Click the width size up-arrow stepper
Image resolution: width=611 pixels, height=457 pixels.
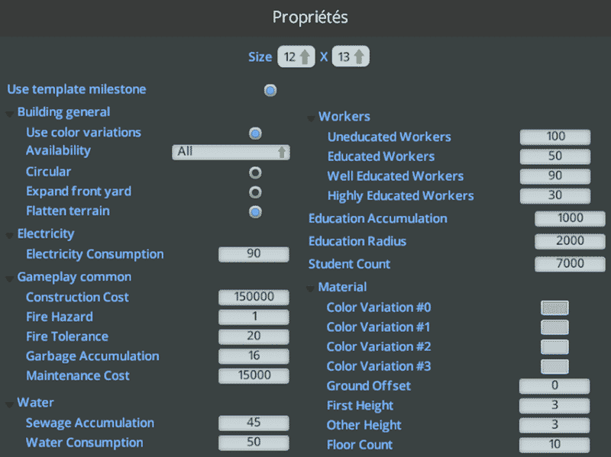(305, 57)
